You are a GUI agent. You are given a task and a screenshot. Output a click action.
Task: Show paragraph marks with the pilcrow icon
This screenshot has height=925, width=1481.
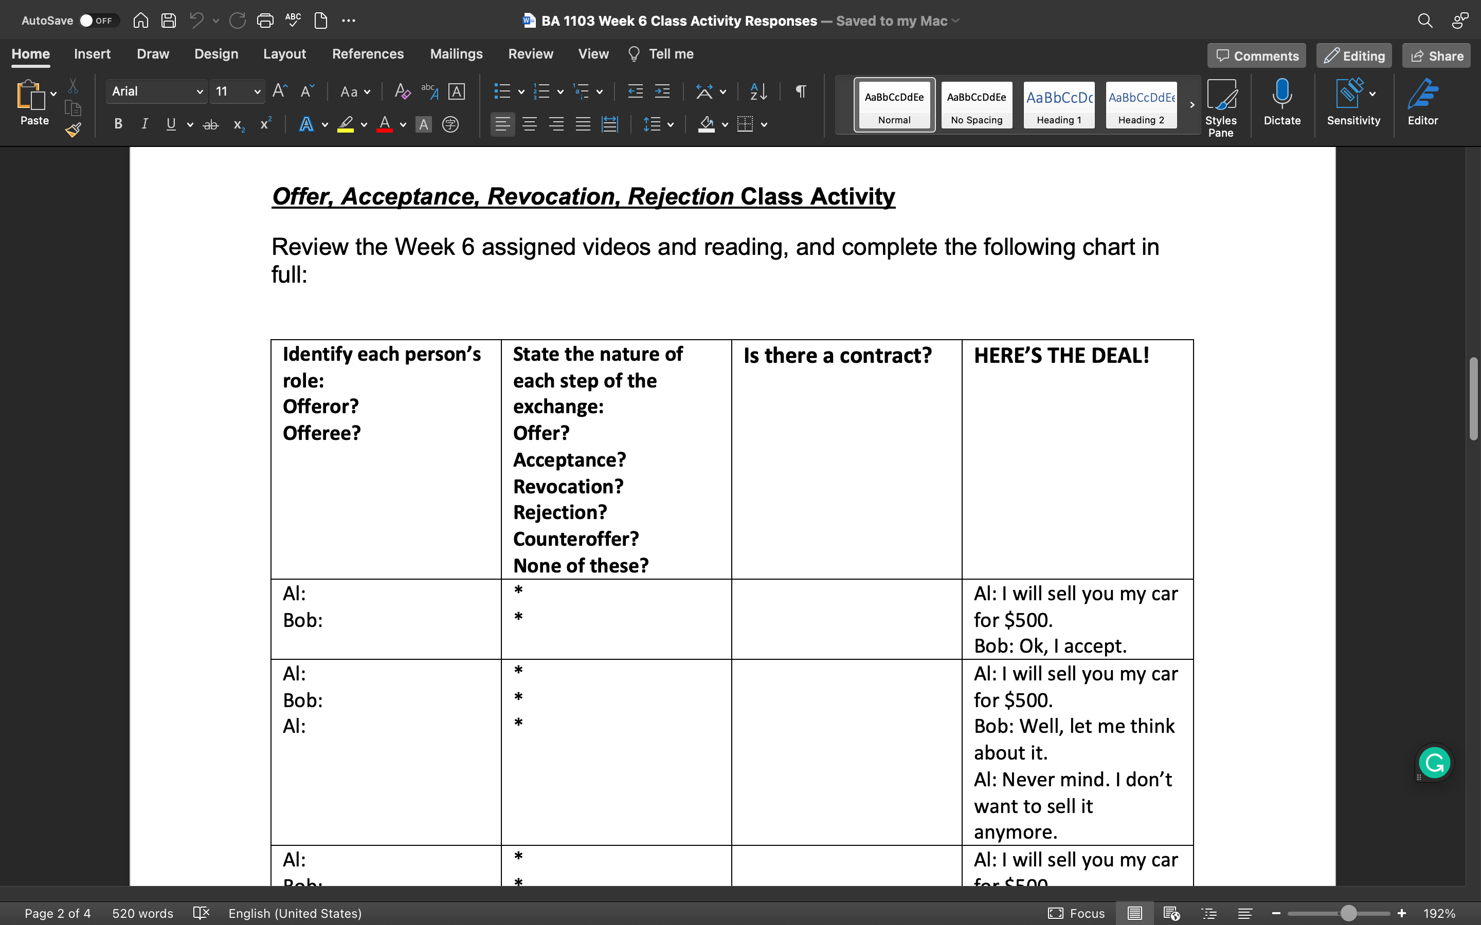click(801, 91)
